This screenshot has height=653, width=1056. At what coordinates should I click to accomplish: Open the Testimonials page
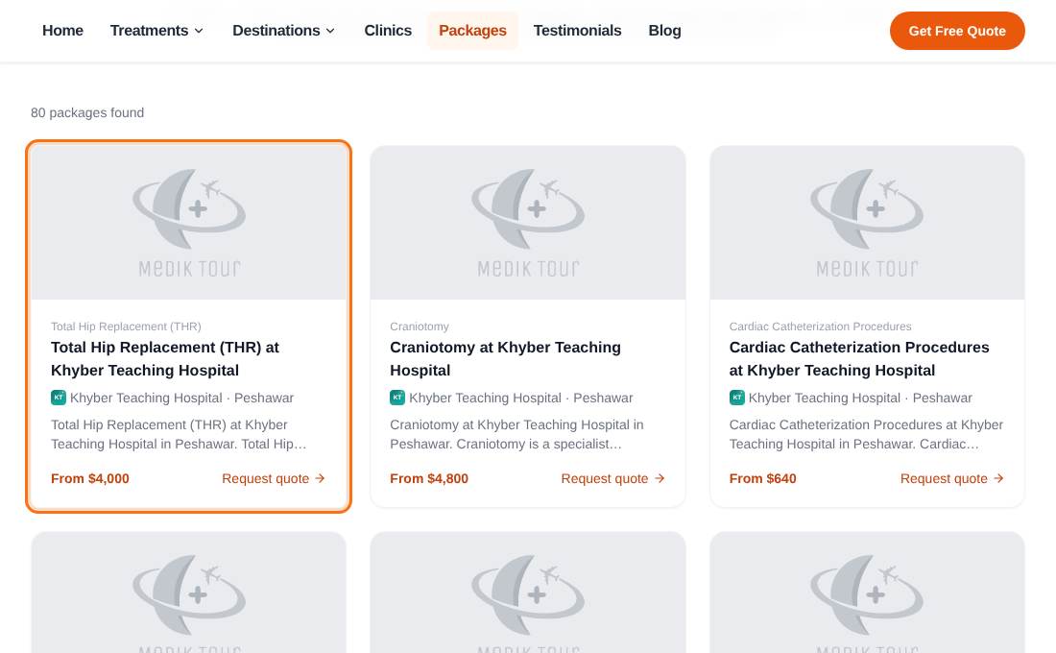577,31
